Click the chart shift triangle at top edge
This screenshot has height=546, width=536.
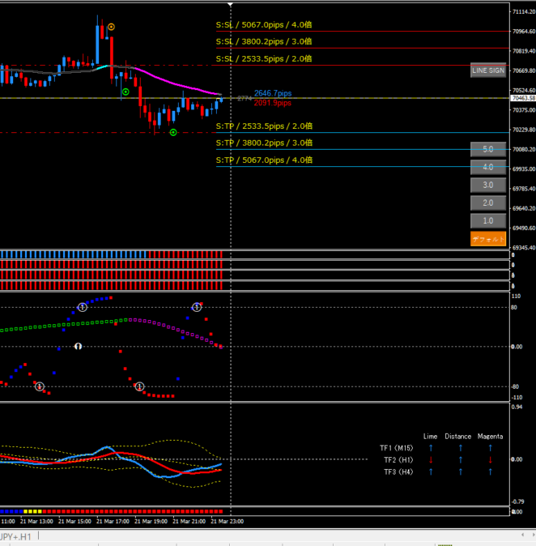pyautogui.click(x=231, y=5)
